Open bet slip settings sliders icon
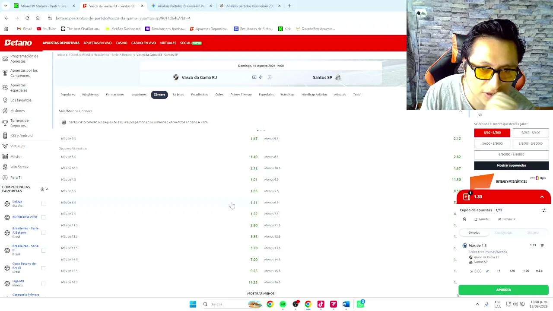 coord(544,210)
